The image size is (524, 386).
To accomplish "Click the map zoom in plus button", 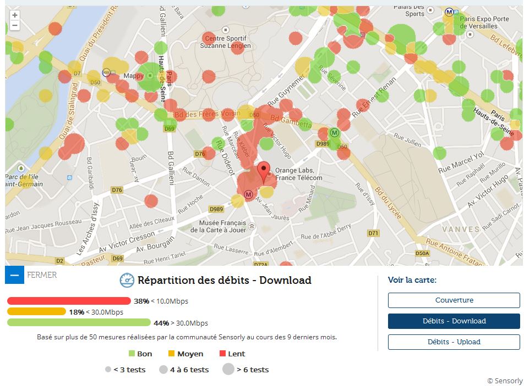I will pos(15,15).
